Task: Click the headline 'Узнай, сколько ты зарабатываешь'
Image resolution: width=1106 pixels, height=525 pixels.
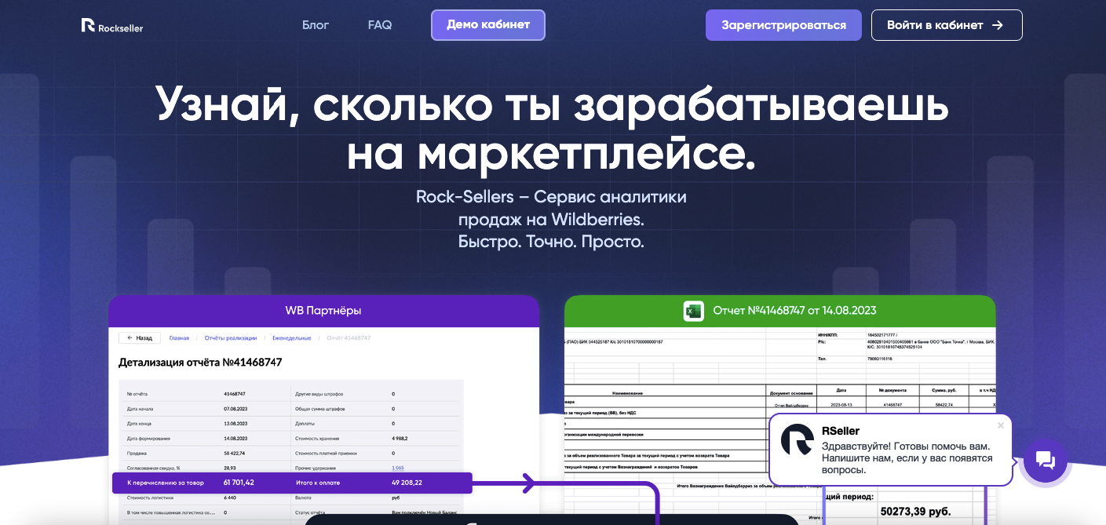Action: (553, 106)
